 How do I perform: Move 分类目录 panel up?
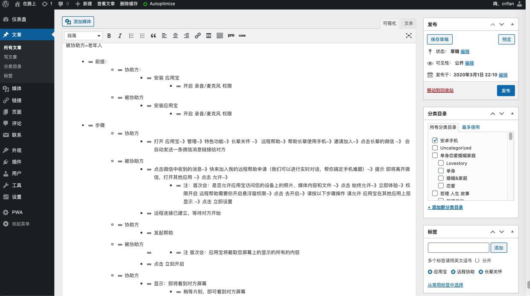coord(492,114)
